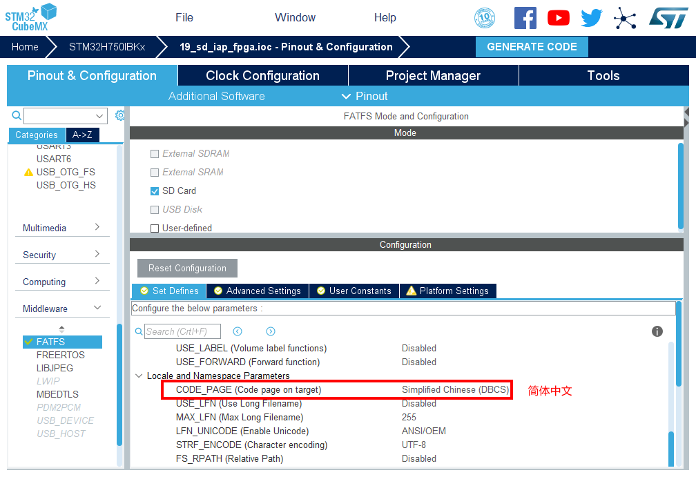Open the Facebook icon link
The width and height of the screenshot is (696, 477).
[525, 18]
